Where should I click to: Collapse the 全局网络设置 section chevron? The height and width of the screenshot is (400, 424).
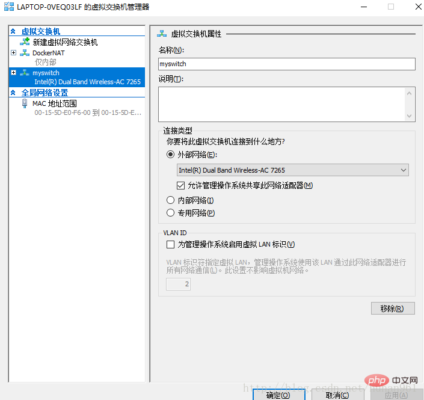coord(13,93)
